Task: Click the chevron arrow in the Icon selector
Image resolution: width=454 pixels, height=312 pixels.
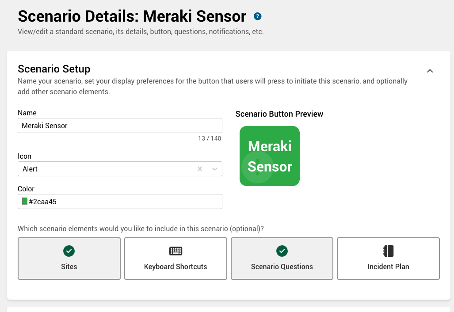Action: (215, 169)
